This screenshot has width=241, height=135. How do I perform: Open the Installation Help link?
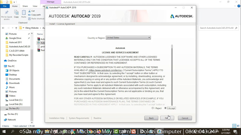point(57,118)
